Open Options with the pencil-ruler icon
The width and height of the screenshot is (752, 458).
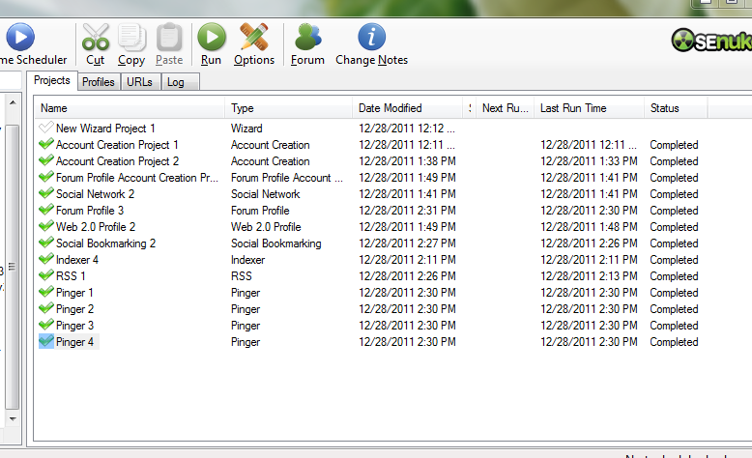coord(254,38)
